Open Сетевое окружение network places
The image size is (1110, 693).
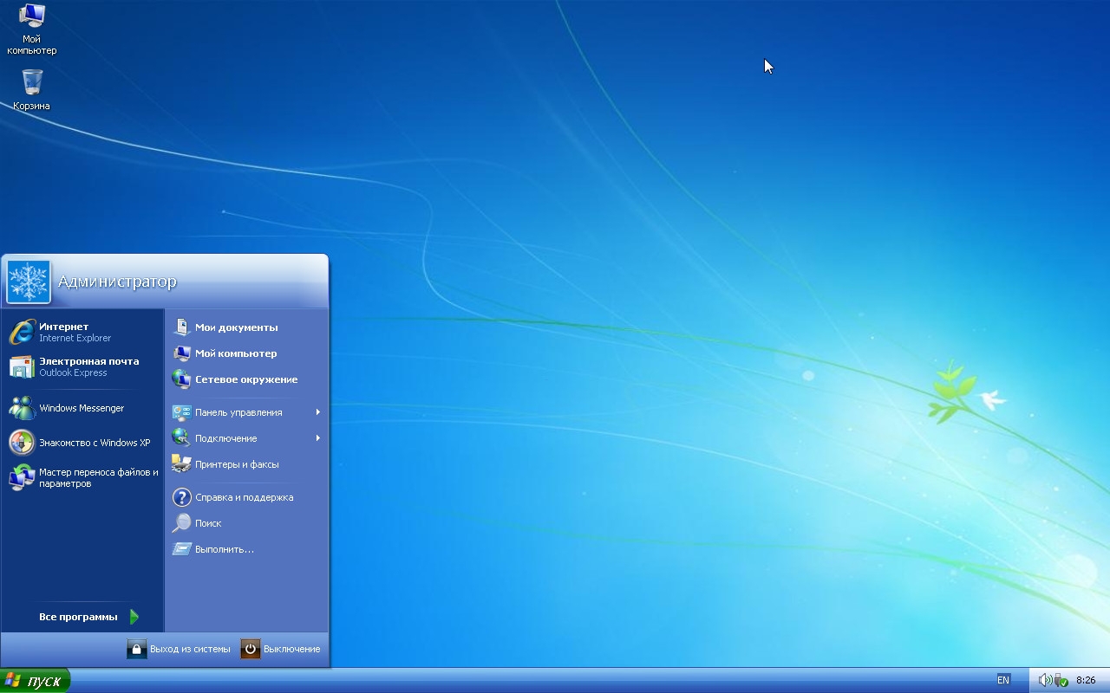(246, 379)
